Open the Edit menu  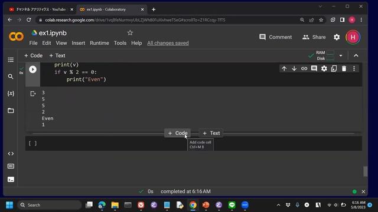[x=47, y=43]
